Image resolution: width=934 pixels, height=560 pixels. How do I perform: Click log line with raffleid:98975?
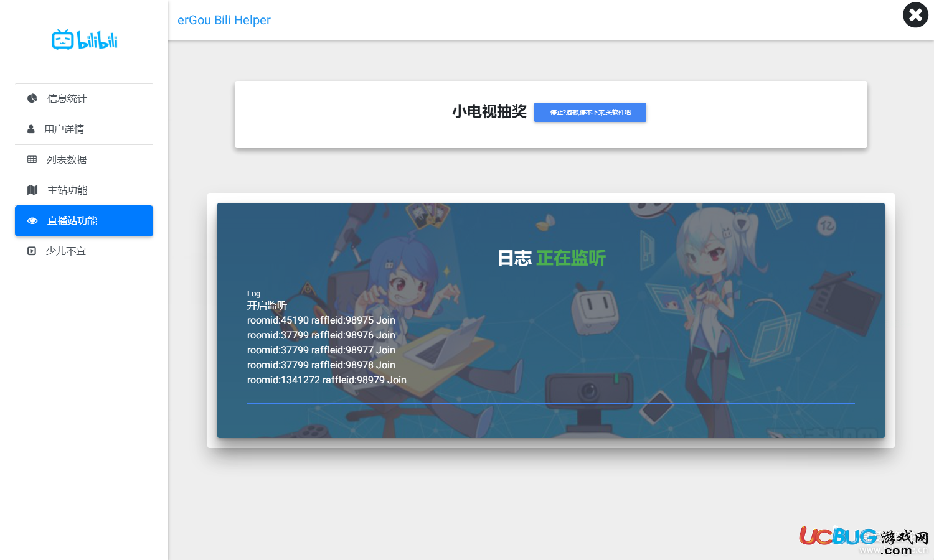click(x=321, y=320)
